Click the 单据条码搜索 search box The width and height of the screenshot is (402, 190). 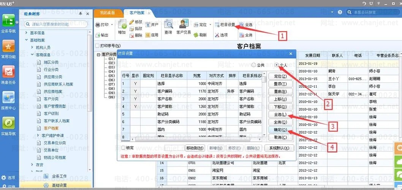tap(374, 12)
